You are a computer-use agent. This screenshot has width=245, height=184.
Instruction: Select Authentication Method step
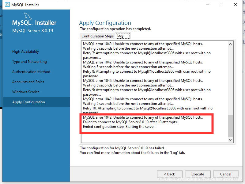tap(31, 72)
